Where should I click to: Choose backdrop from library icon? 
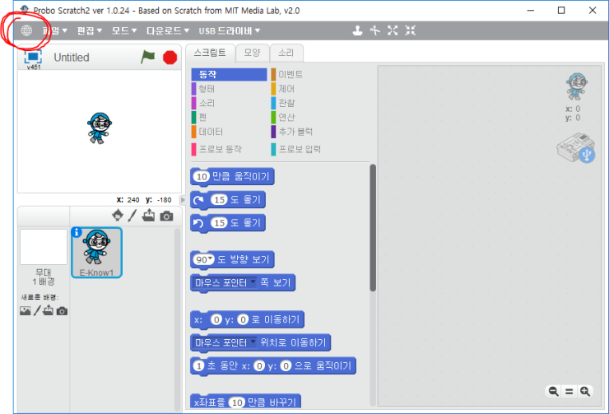tap(26, 310)
